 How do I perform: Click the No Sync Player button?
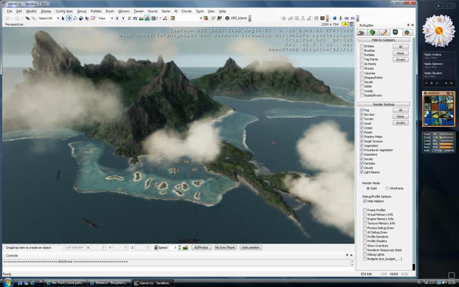225,248
